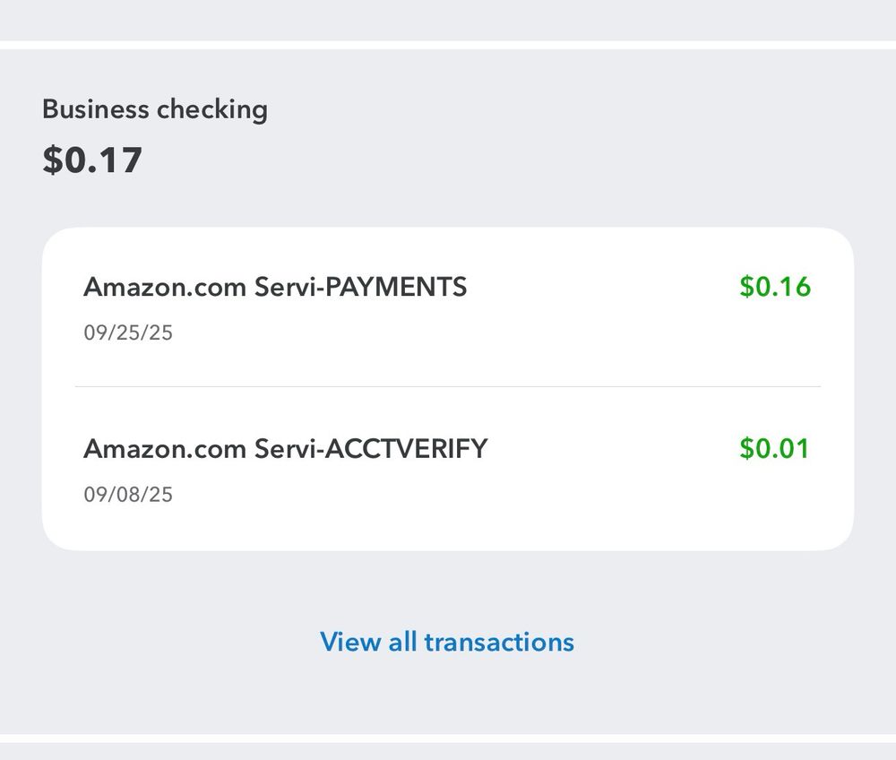896x760 pixels.
Task: Click the divider line between the two transactions
Action: pos(448,386)
